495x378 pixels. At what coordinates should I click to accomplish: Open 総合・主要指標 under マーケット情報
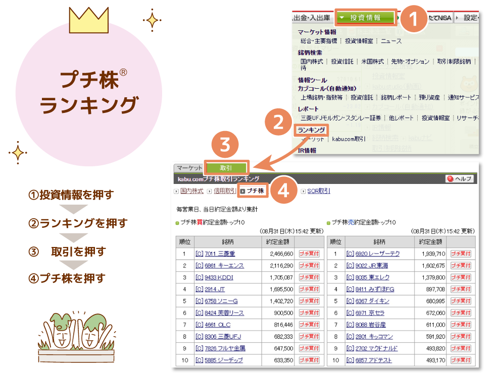(319, 41)
